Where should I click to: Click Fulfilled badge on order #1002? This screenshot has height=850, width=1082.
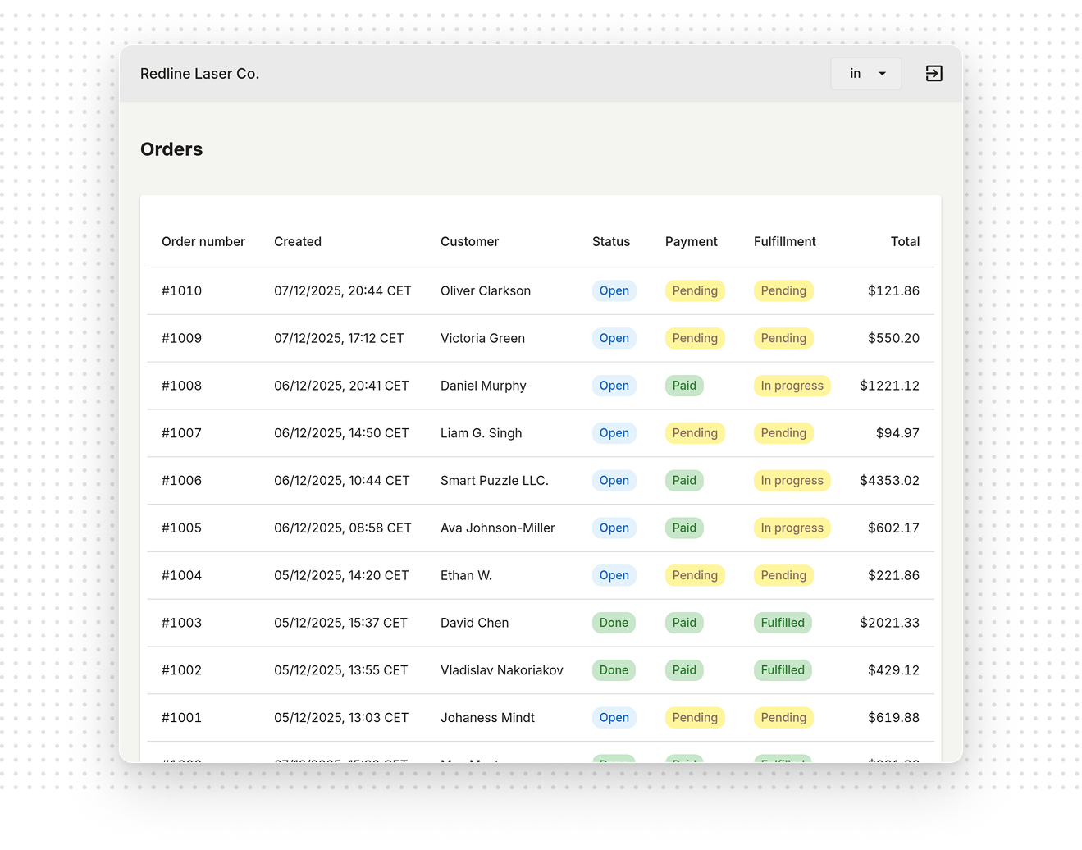(x=782, y=670)
